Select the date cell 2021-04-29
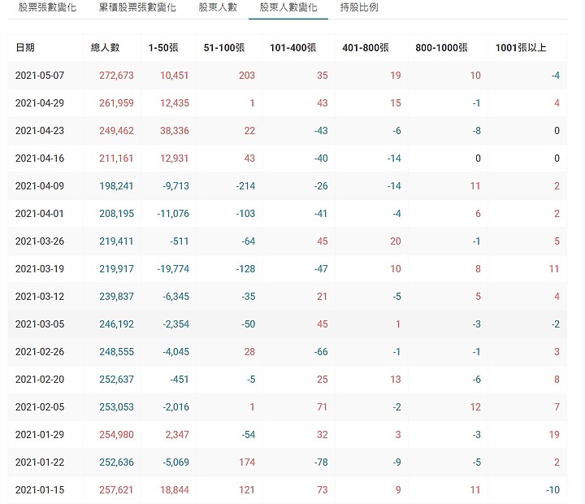585x504 pixels. click(x=40, y=103)
